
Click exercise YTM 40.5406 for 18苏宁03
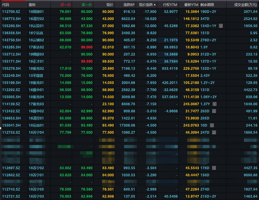(x=171, y=197)
